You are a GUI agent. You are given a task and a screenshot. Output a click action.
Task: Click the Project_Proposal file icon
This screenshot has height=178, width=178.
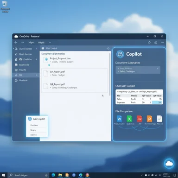coord(46,60)
